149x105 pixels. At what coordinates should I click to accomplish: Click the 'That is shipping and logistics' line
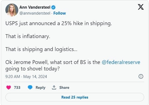tap(41, 49)
